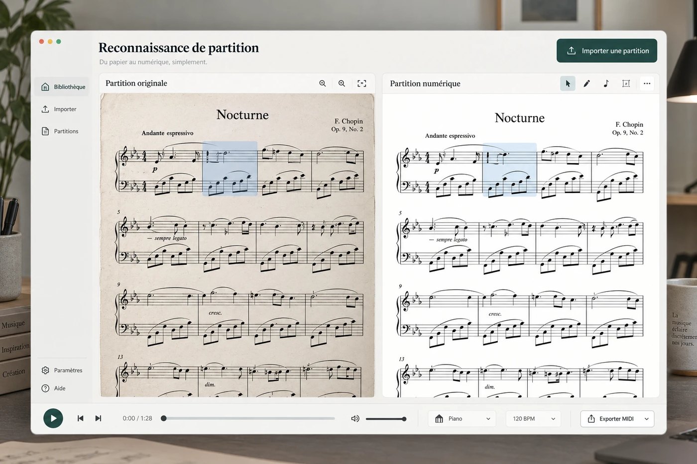697x464 pixels.
Task: Select highlighted measure in the original score
Action: click(x=230, y=168)
